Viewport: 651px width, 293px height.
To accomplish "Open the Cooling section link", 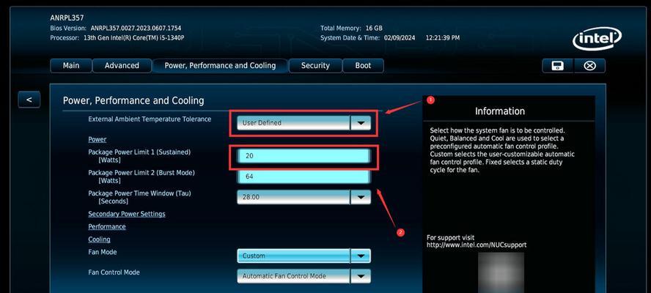I will tap(99, 240).
